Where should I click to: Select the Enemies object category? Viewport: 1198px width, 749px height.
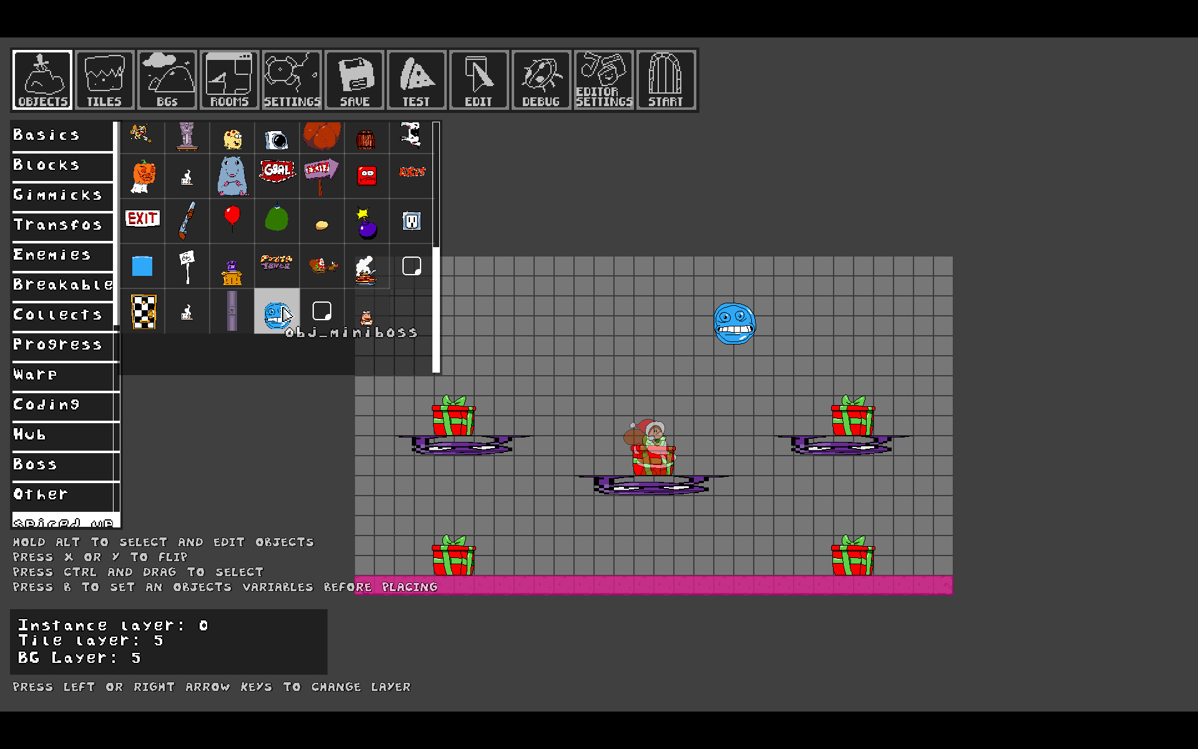click(x=61, y=255)
